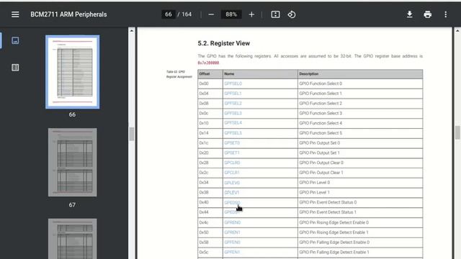The width and height of the screenshot is (461, 259).
Task: Open the GPFSEL4 register link
Action: pyautogui.click(x=233, y=123)
